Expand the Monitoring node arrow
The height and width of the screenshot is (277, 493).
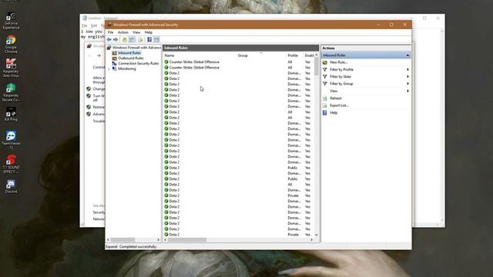click(x=109, y=68)
